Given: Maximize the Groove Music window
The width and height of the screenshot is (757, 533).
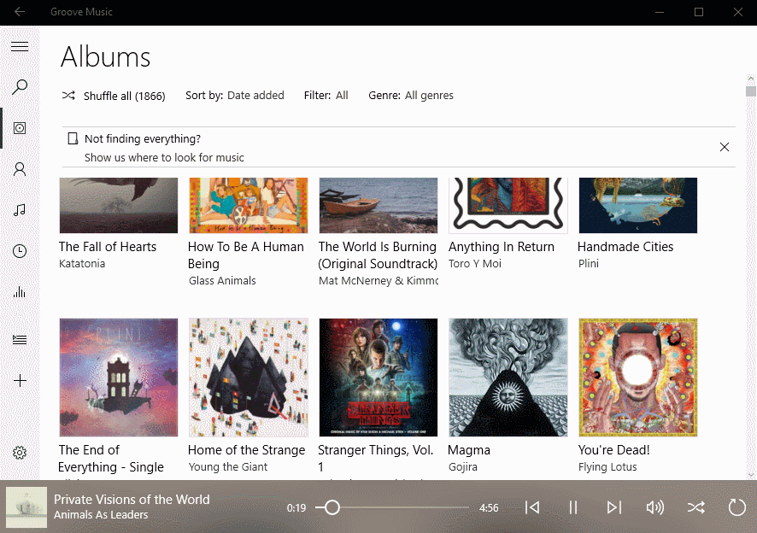Looking at the screenshot, I should coord(699,12).
